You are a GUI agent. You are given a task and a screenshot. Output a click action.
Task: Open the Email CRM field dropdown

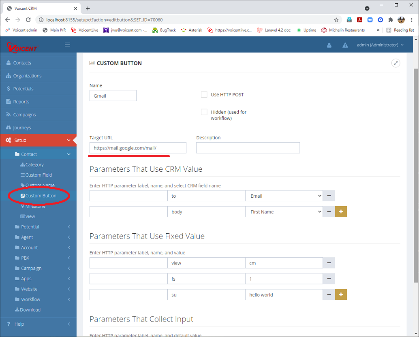point(284,196)
